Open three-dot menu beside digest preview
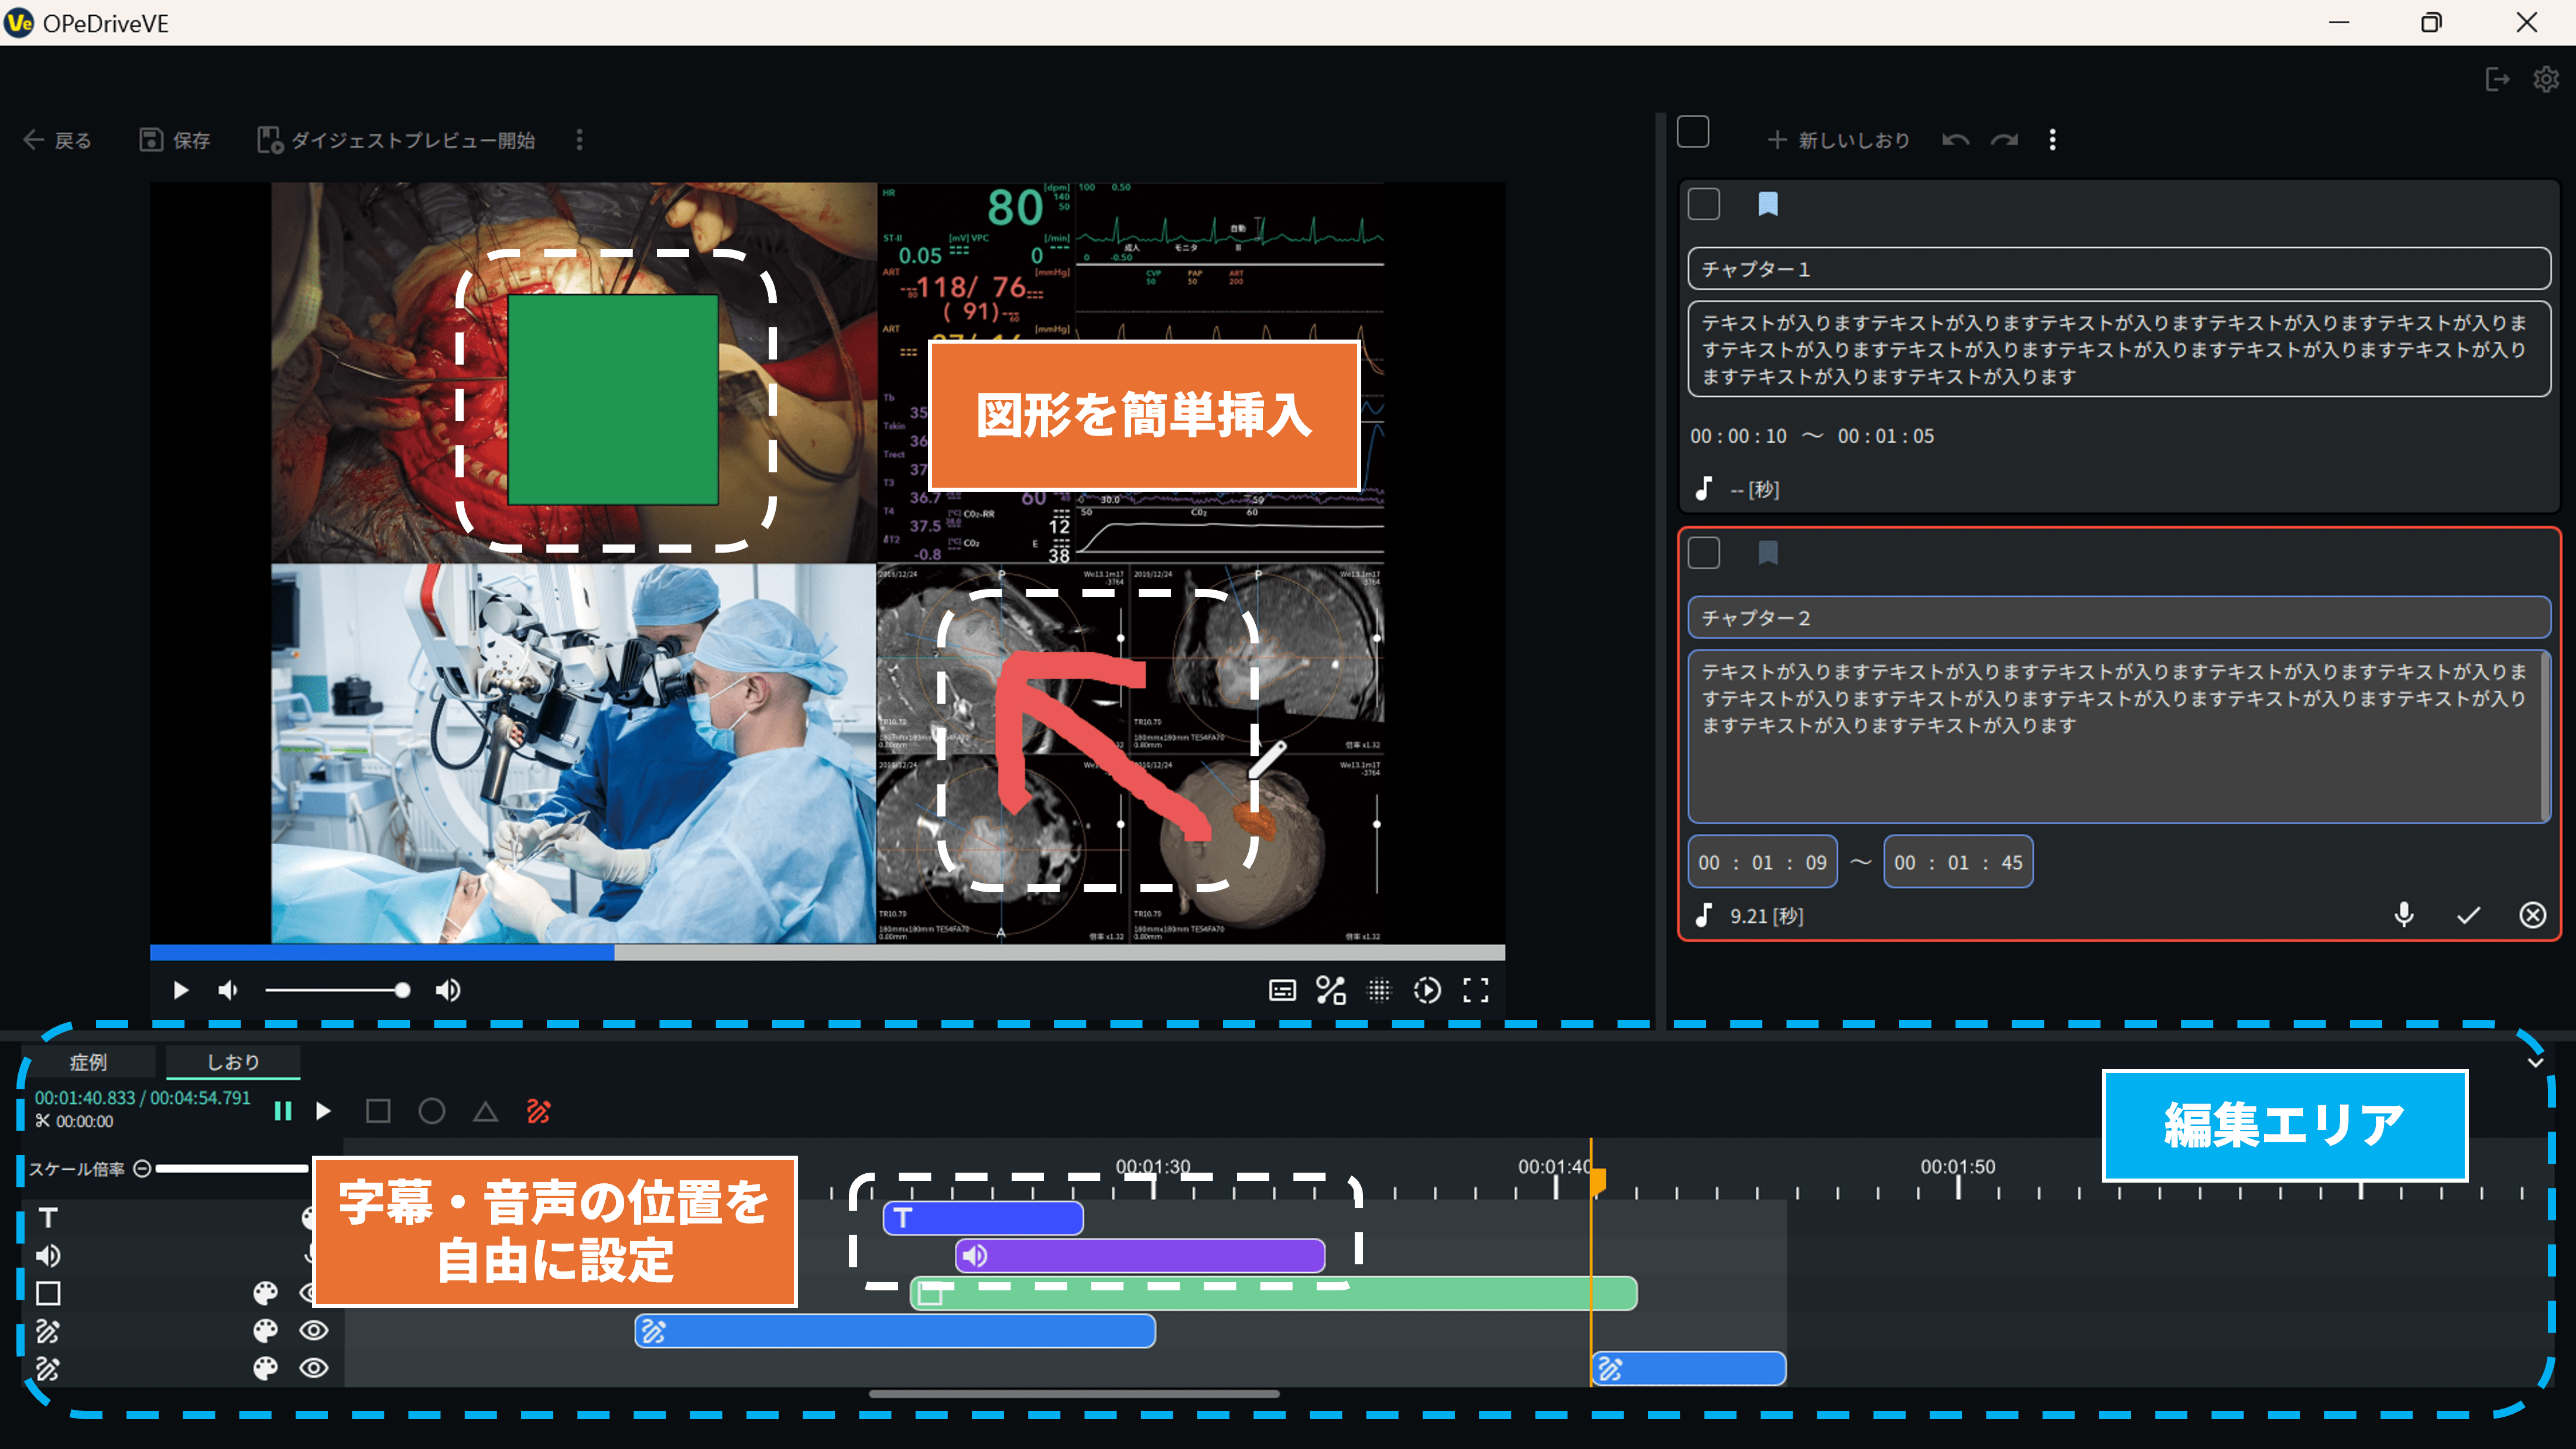2576x1449 pixels. (579, 140)
